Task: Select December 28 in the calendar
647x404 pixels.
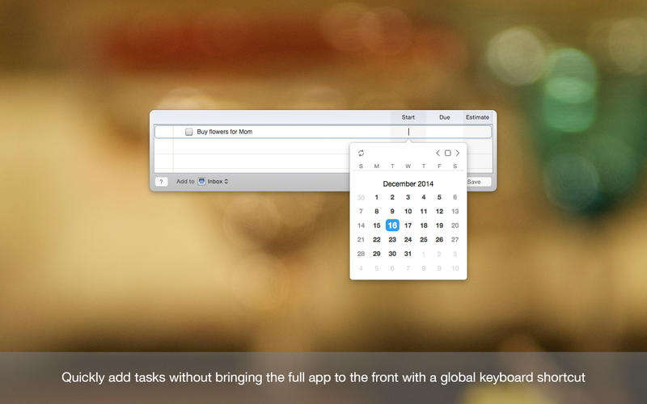Action: [x=361, y=254]
